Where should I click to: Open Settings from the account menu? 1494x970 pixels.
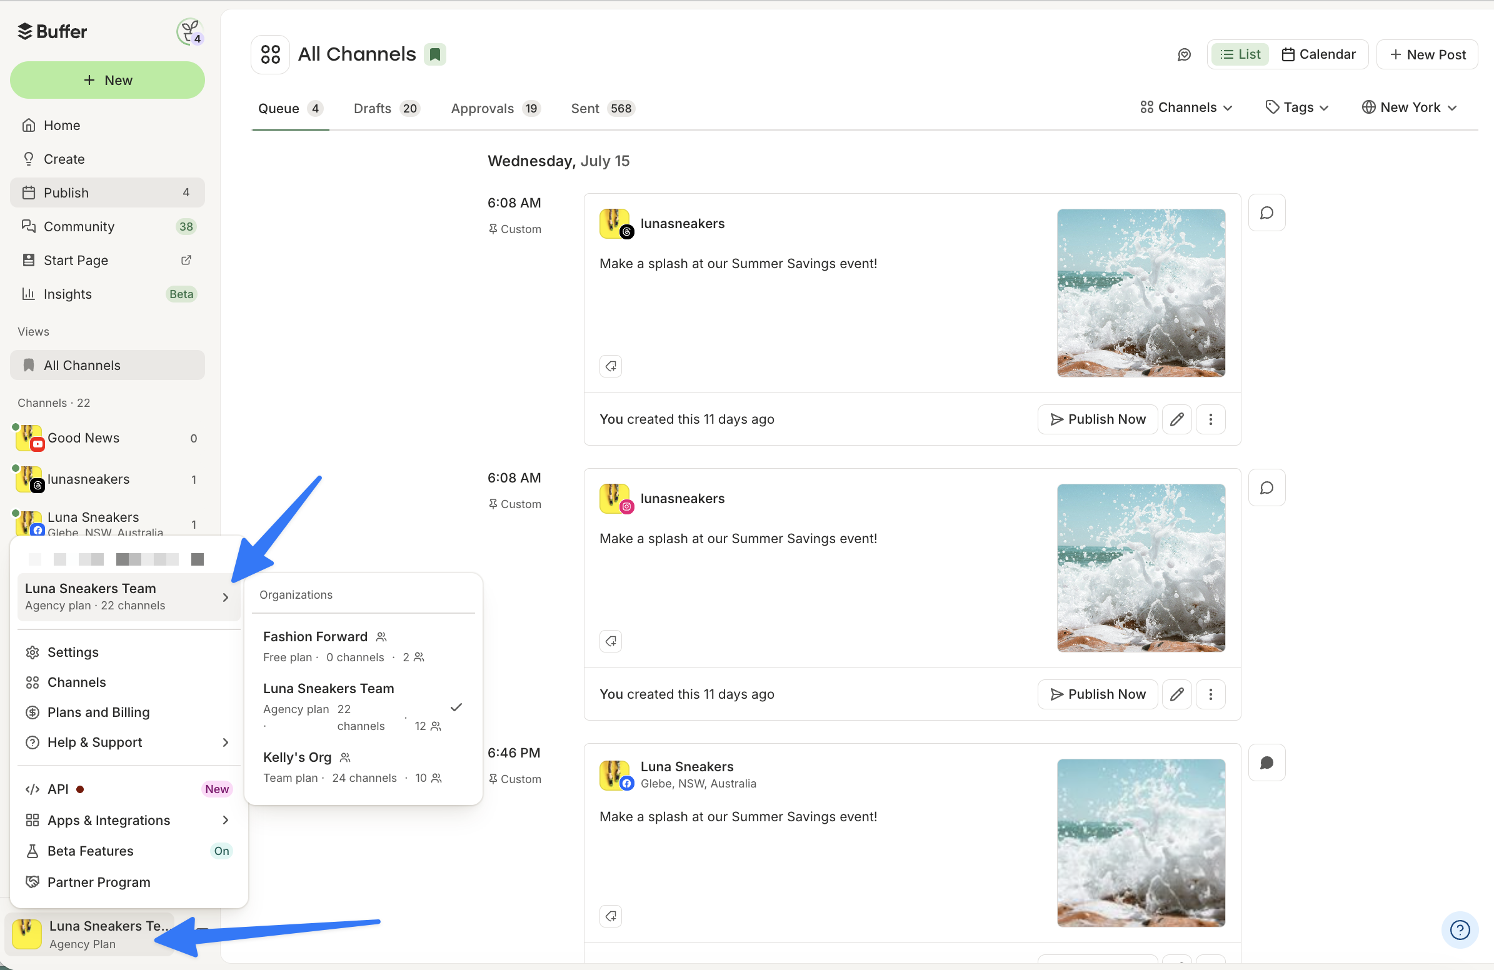[x=129, y=652]
